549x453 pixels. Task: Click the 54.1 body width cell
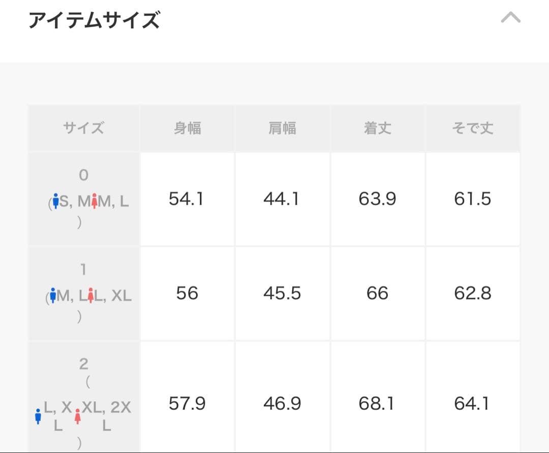(187, 199)
